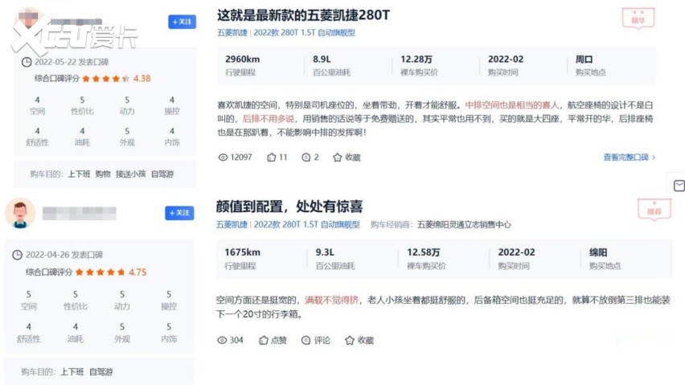Click the 收藏 star in the 12097-view review
This screenshot has height=385, width=685.
tap(339, 158)
